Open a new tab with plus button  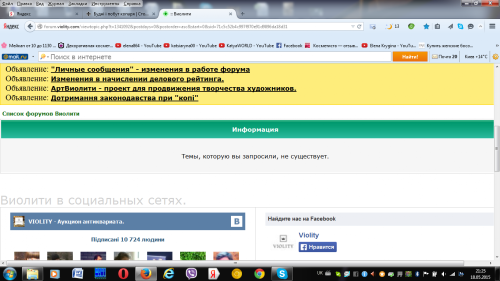(242, 13)
